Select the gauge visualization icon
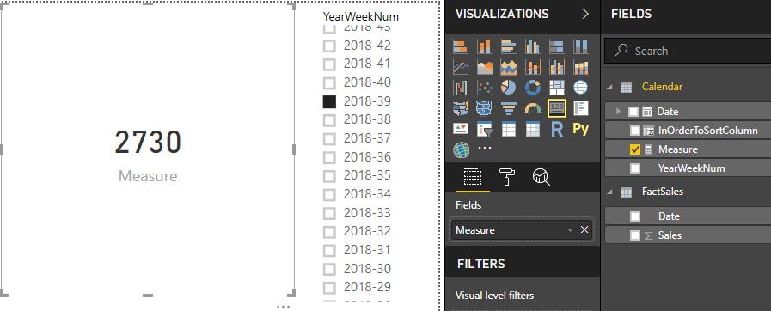771x311 pixels. (x=533, y=108)
